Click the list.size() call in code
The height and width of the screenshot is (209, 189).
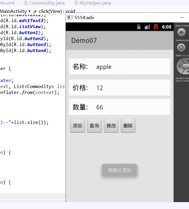pos(30,122)
